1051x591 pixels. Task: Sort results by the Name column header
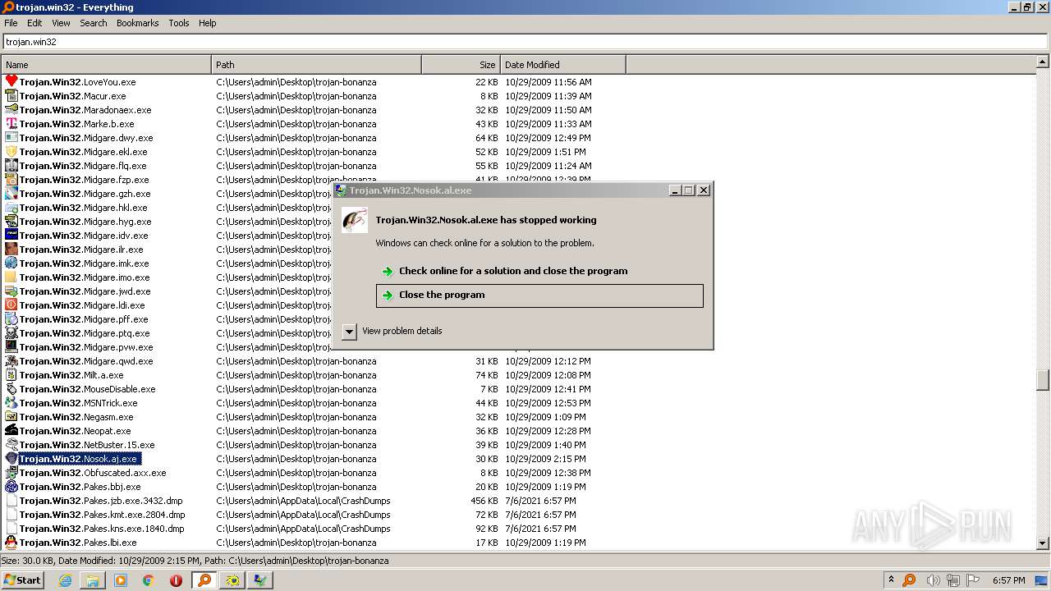coord(106,65)
